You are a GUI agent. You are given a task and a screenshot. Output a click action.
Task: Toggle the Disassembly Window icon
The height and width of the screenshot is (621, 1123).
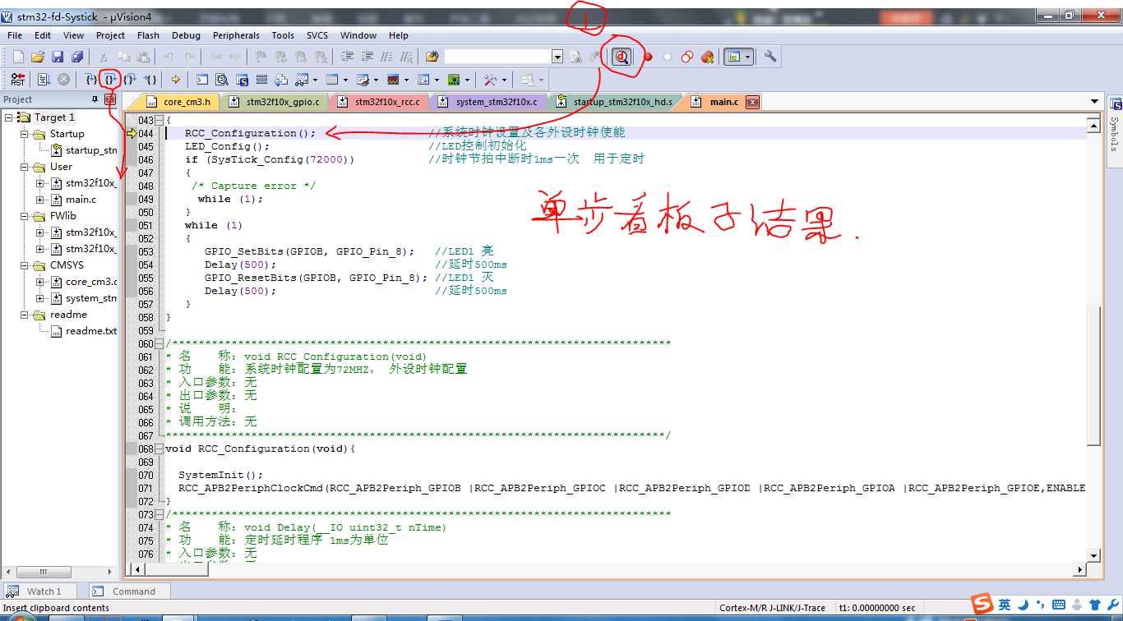[222, 80]
